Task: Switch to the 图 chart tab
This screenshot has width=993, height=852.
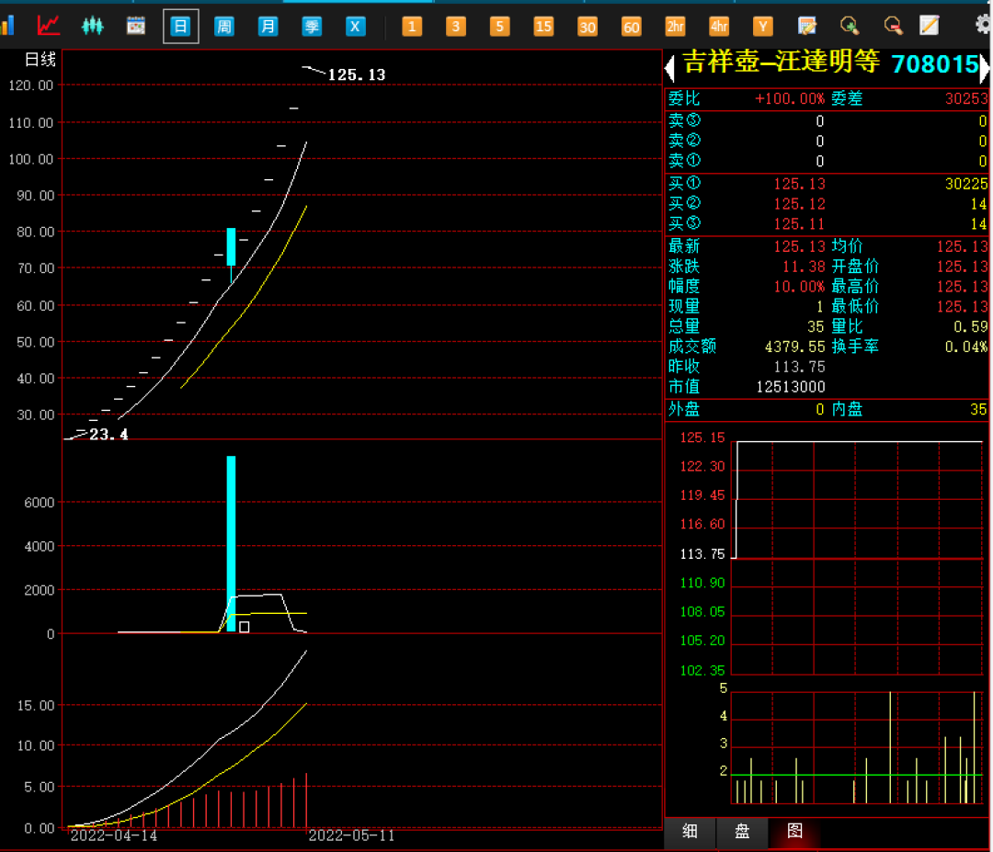Action: point(794,832)
